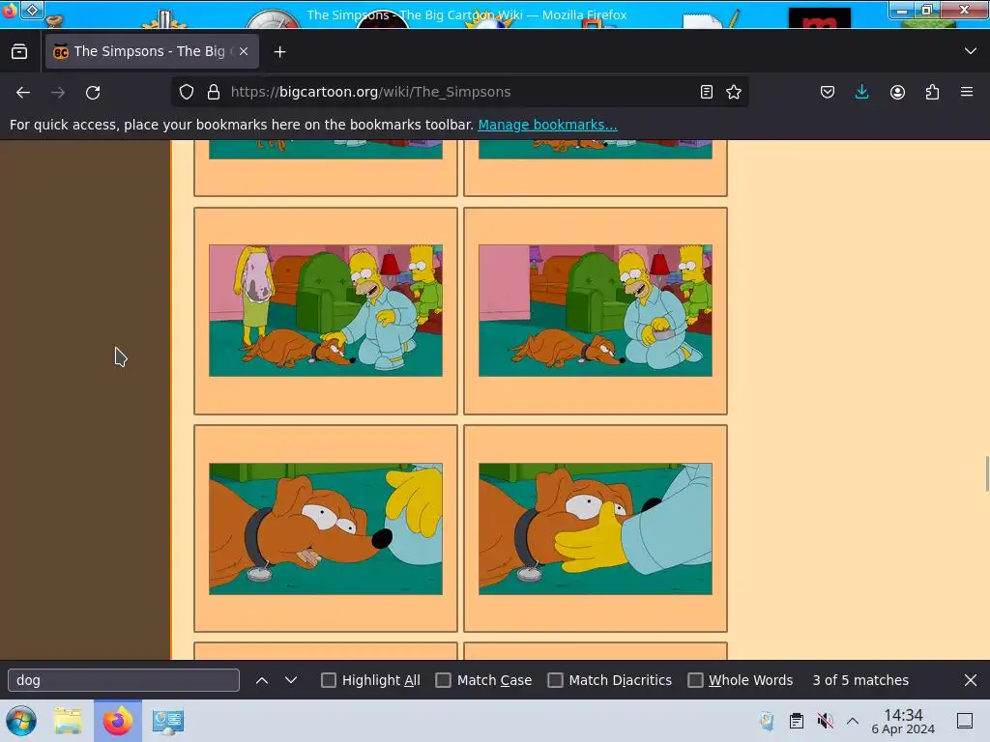Click the find field containing dog

pyautogui.click(x=124, y=680)
